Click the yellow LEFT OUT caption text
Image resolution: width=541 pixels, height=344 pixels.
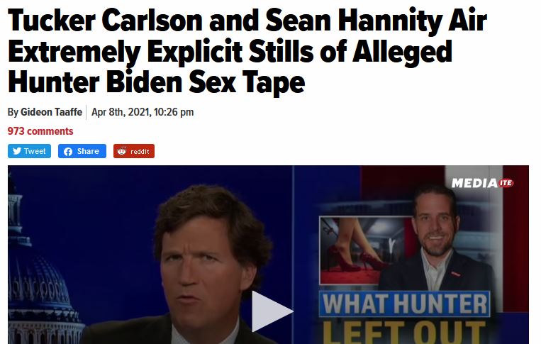(x=404, y=332)
